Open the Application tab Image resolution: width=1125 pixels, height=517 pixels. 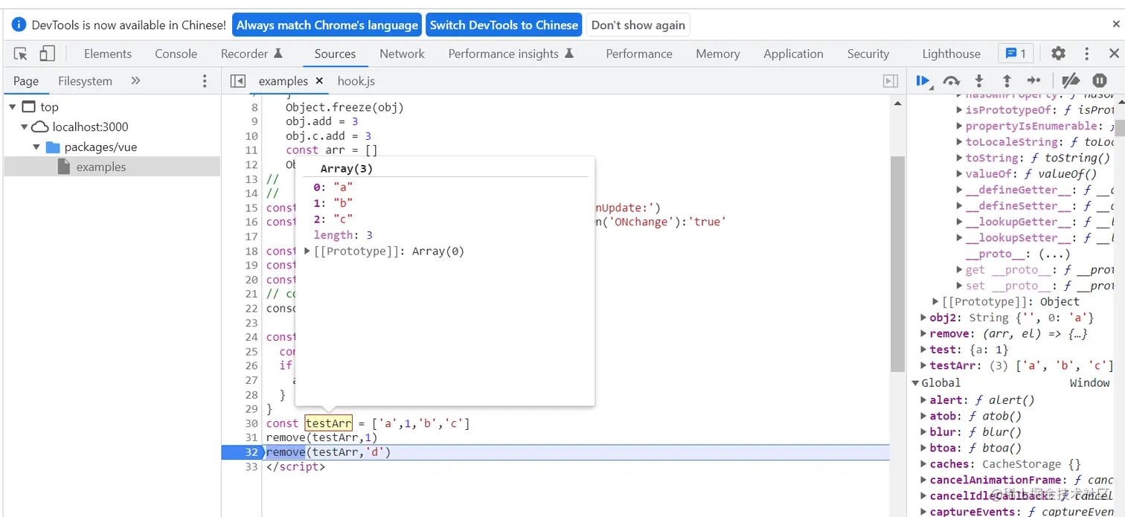pos(793,54)
